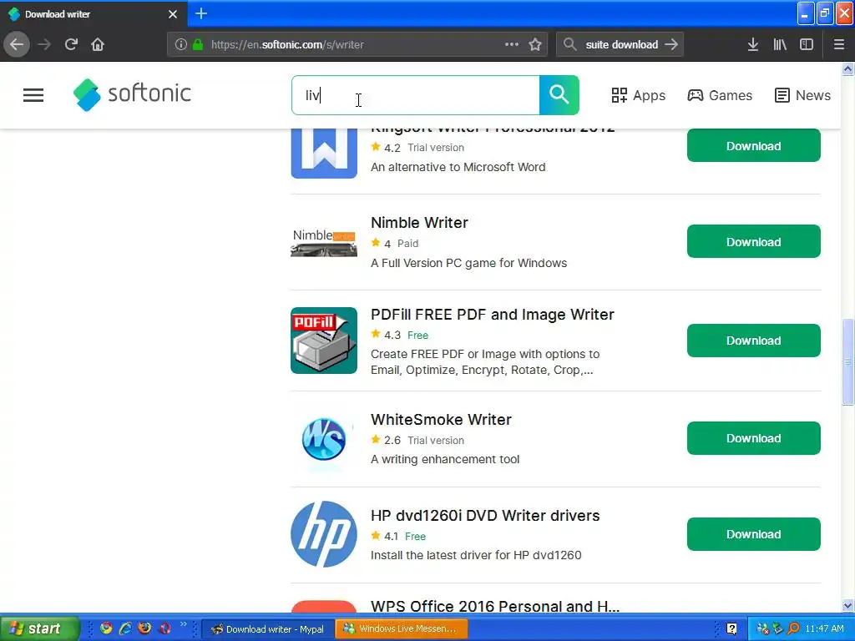This screenshot has width=855, height=641.
Task: Open WhiteSmoke Writer title link
Action: (x=441, y=419)
